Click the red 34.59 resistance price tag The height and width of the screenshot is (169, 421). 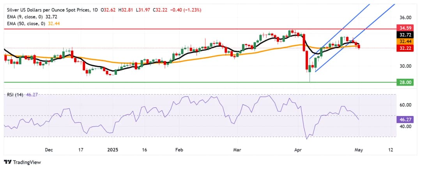[406, 29]
